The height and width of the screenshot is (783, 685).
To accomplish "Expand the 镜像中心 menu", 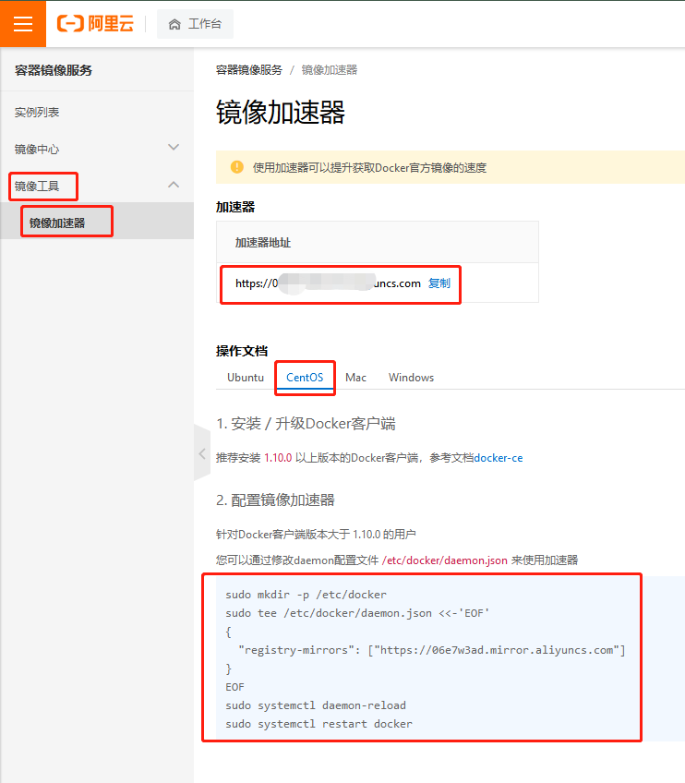I will pos(97,149).
